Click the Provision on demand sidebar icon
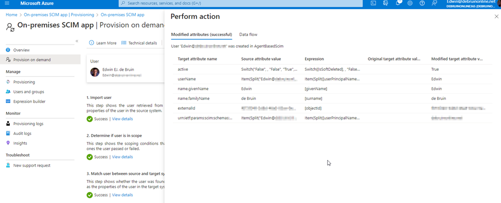Screen dimensions: 501x203 point(8,59)
